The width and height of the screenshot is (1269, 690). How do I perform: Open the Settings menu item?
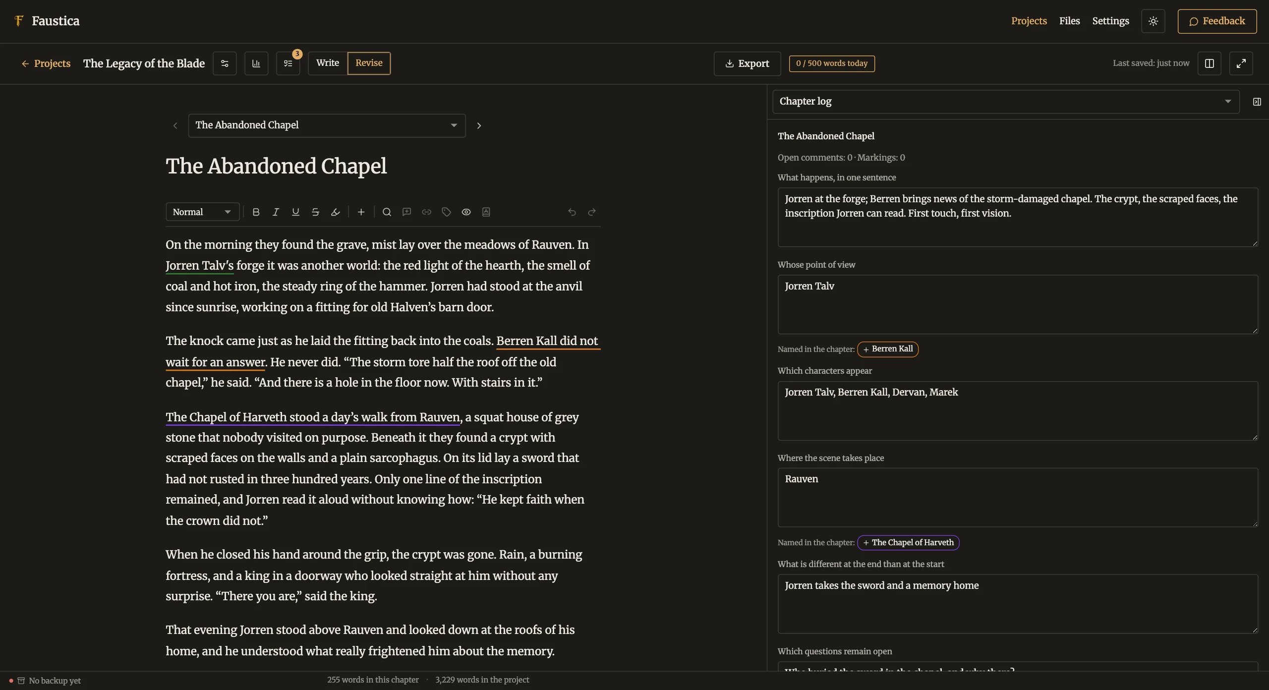tap(1110, 21)
